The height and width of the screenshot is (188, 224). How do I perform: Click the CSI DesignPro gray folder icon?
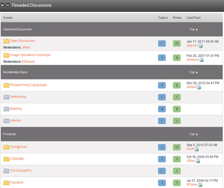pyautogui.click(x=6, y=171)
